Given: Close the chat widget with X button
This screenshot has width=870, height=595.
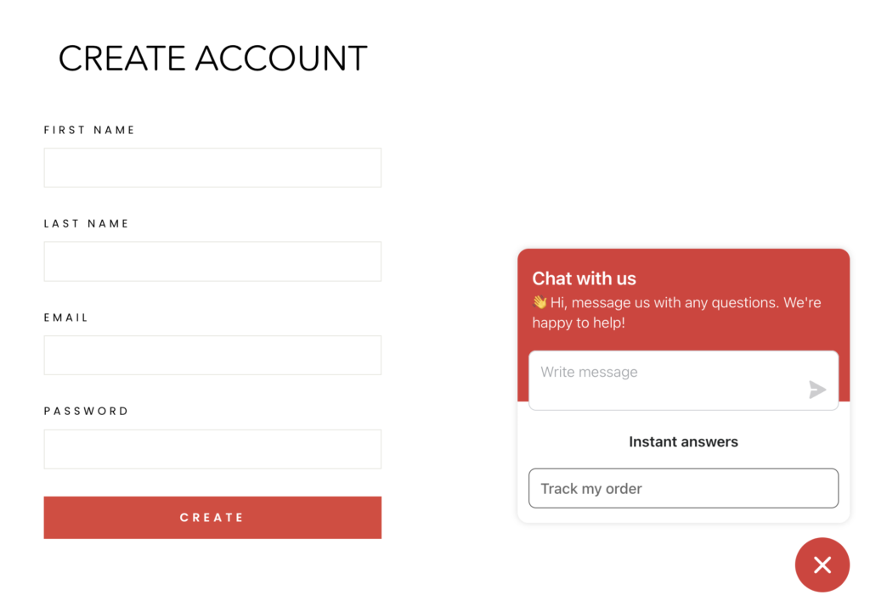Looking at the screenshot, I should click(822, 564).
